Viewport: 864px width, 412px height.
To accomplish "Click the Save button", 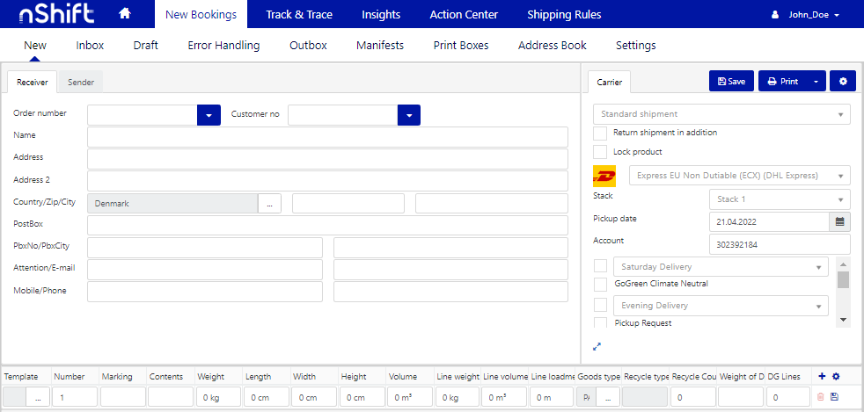I will 731,82.
